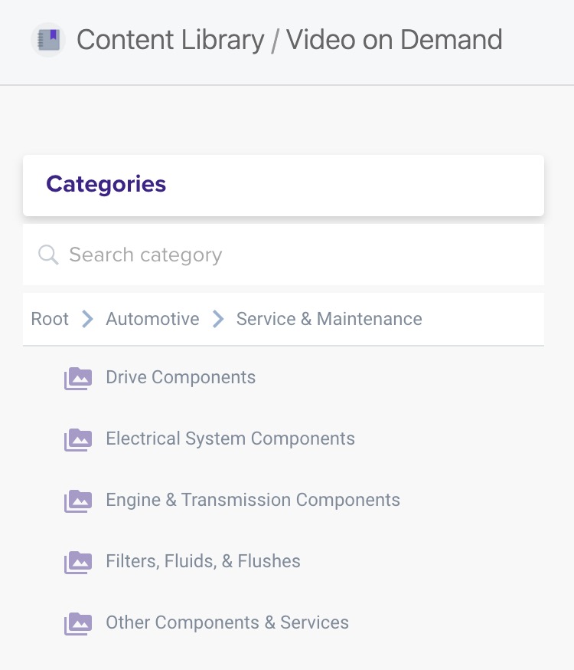Select Engine & Transmission Components category
This screenshot has height=670, width=574.
coord(253,500)
